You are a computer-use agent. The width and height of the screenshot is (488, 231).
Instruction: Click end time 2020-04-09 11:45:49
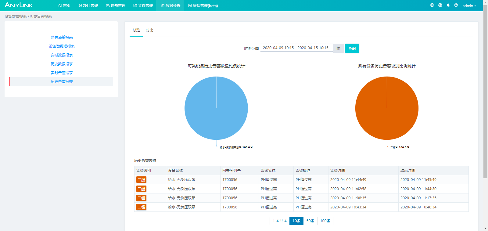[x=418, y=180]
